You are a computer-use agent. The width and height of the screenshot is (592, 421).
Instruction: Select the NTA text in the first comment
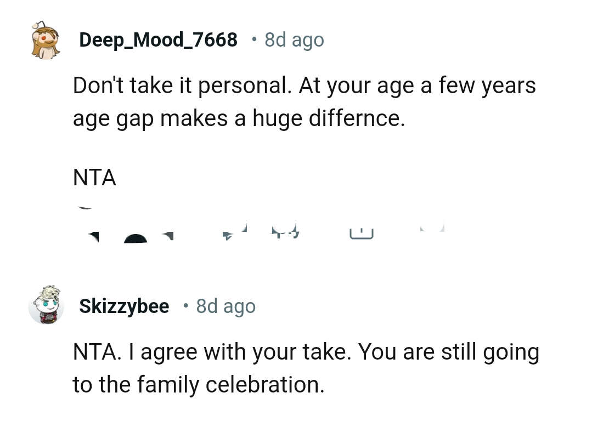pyautogui.click(x=94, y=177)
